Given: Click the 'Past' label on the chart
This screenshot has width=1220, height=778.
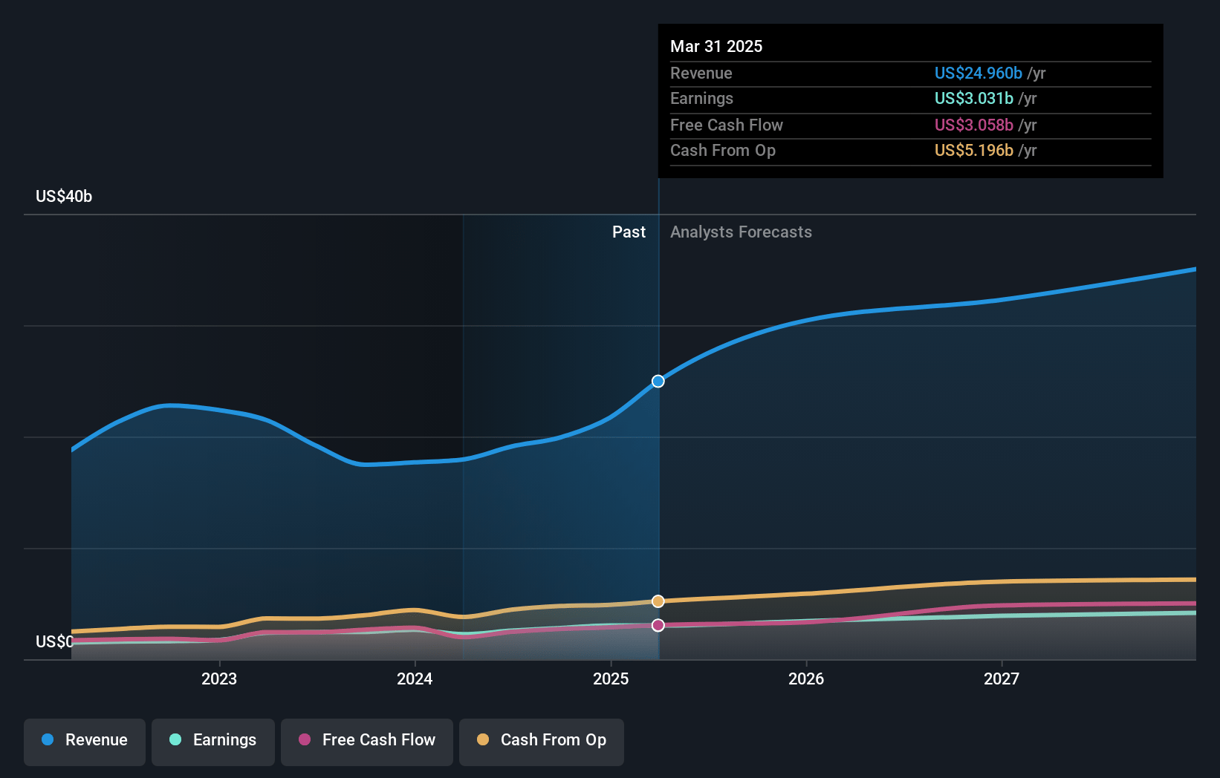Looking at the screenshot, I should pyautogui.click(x=629, y=232).
